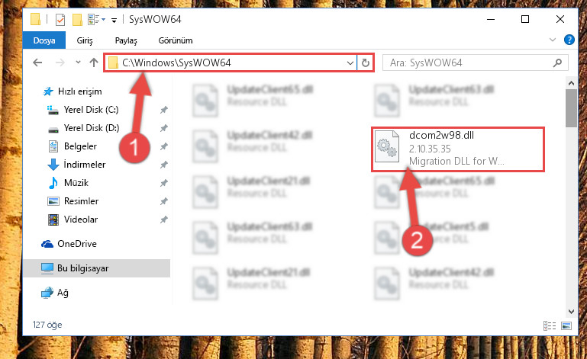This screenshot has height=359, width=587.
Task: Unpin Müzik pin icon
Action: pos(163,183)
